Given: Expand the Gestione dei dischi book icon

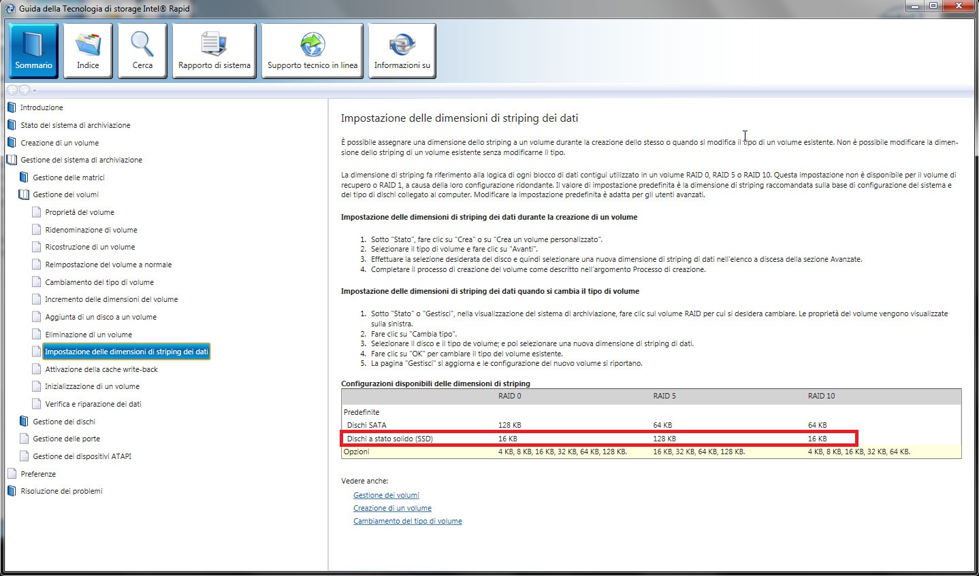Looking at the screenshot, I should [24, 422].
